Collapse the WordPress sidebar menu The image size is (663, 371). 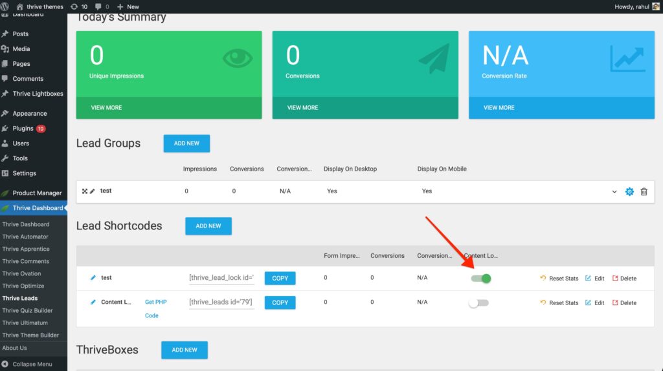32,364
